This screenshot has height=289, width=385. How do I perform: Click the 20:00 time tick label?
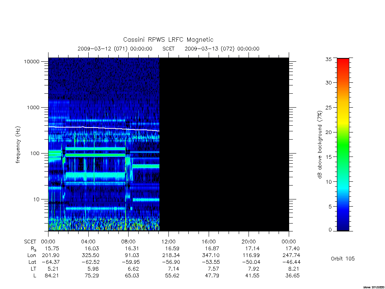[x=249, y=242]
